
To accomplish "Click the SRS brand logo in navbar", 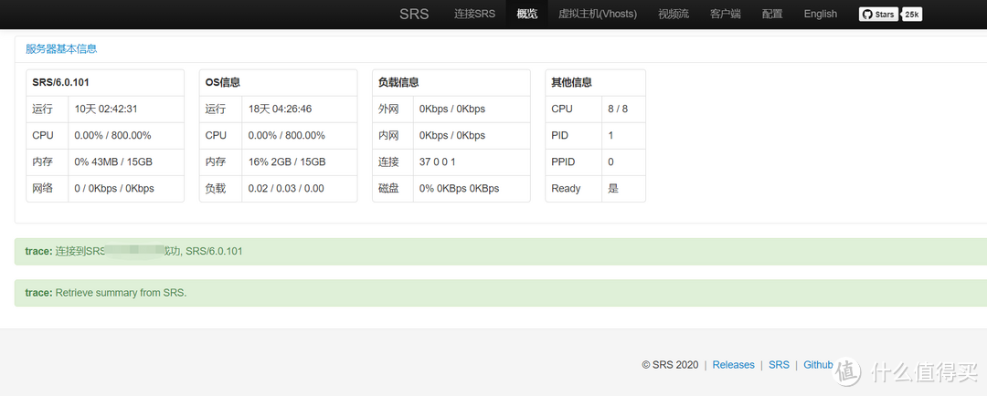I will (414, 14).
